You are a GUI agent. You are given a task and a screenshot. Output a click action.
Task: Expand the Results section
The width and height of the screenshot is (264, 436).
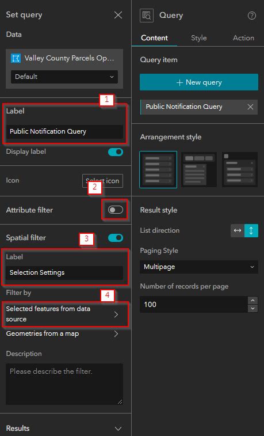tap(64, 428)
